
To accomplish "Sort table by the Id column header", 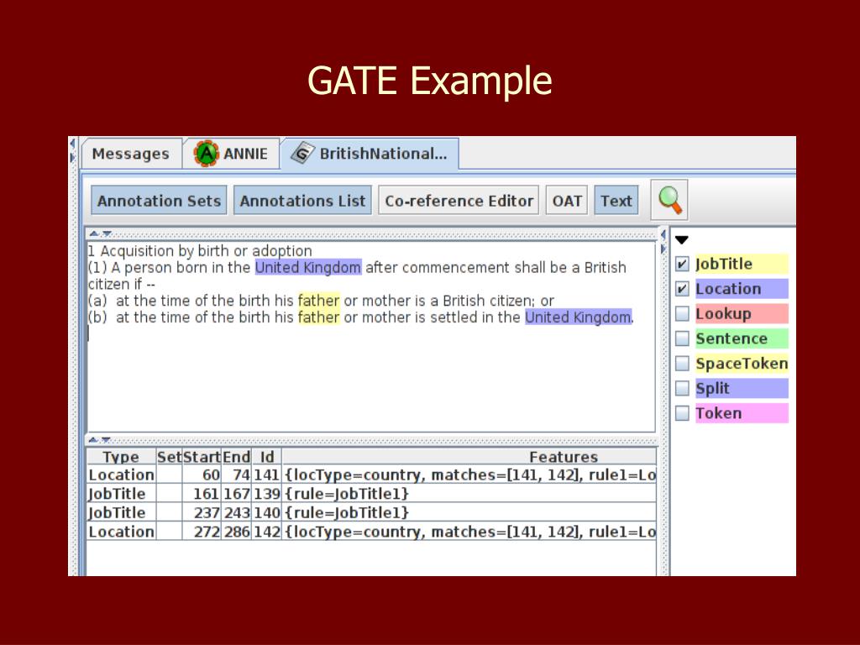I will click(x=266, y=457).
